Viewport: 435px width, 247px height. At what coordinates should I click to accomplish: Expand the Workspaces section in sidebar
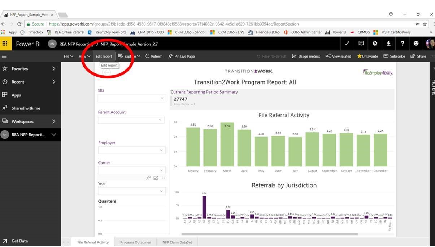point(53,121)
